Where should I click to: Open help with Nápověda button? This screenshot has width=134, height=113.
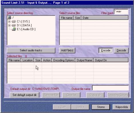pyautogui.click(x=121, y=107)
